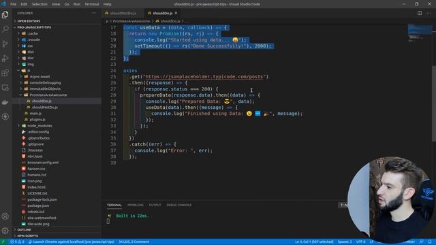
Task: Open the Source Control view
Action: pyautogui.click(x=5, y=44)
